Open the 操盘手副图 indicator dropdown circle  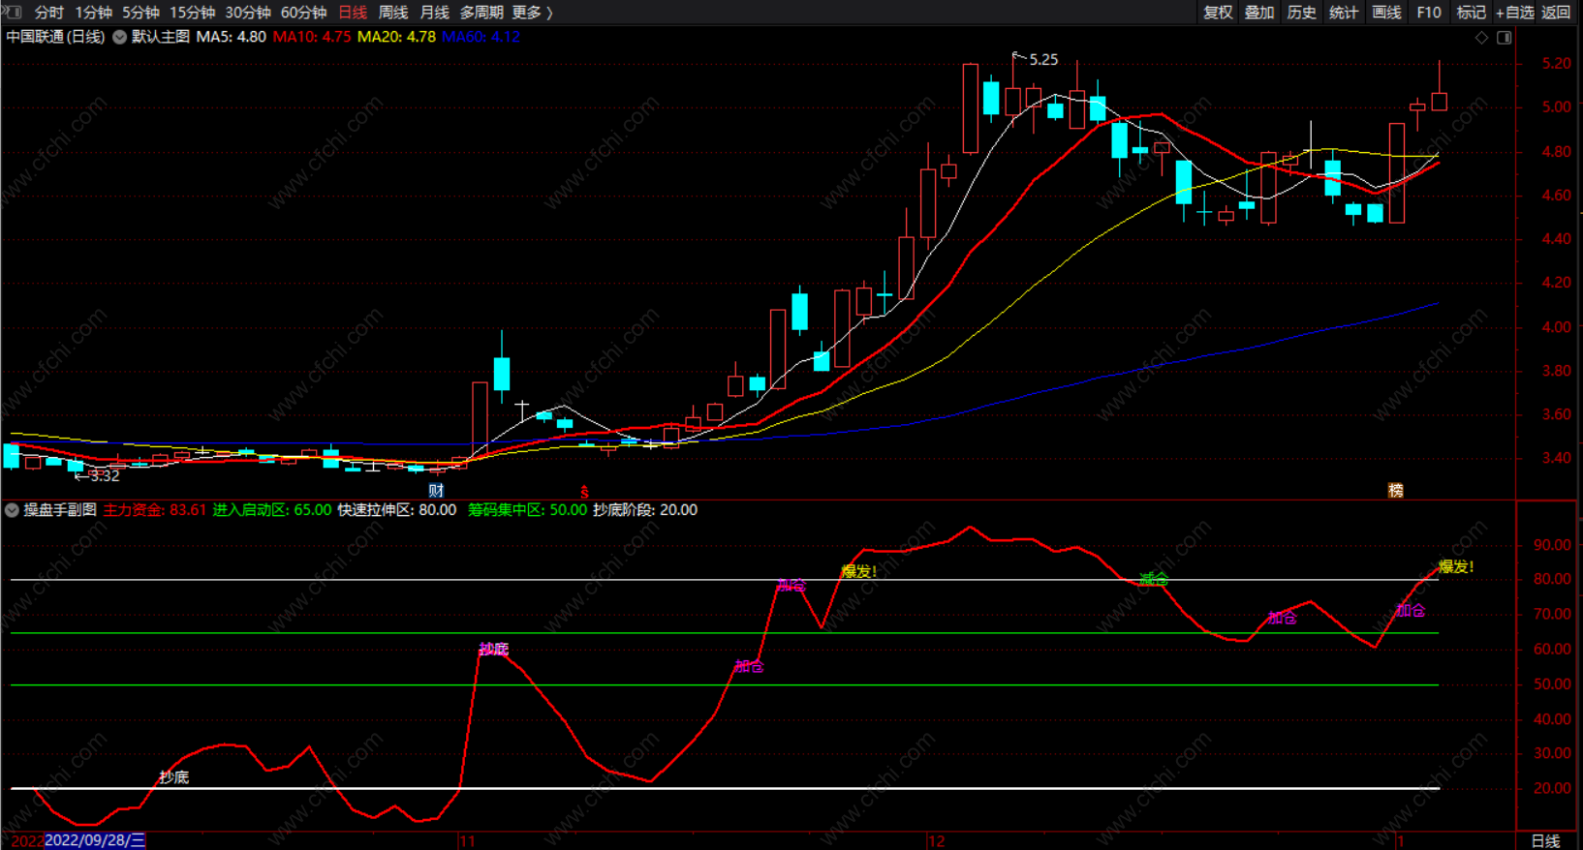coord(12,510)
